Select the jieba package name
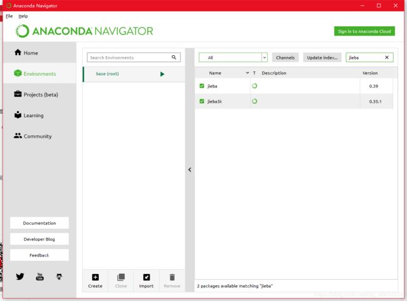 coord(212,86)
